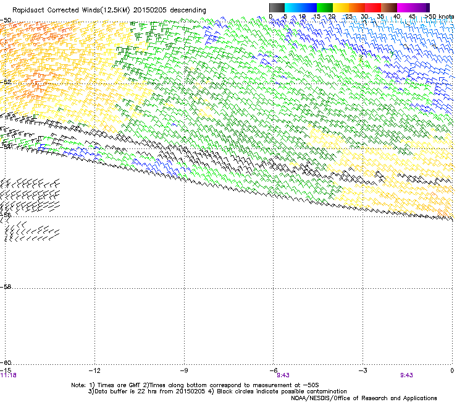Screen dimensions: 457x402
Task: Click latitude label -58
Action: pyautogui.click(x=6, y=287)
